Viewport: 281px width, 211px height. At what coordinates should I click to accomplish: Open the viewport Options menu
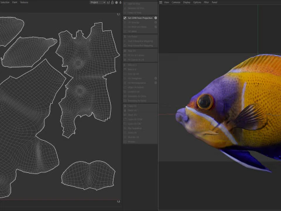point(197,2)
